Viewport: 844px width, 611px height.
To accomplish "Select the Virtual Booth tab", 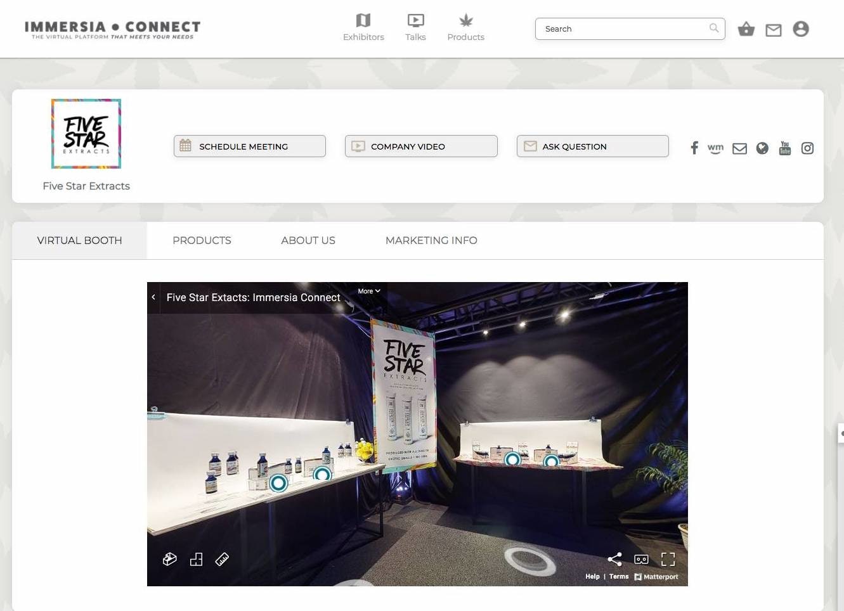I will [x=79, y=240].
